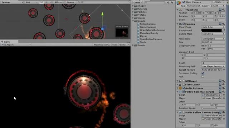This screenshot has height=128, width=229.
Task: Click the Target Texture object picker circle
Action: coord(224,70)
